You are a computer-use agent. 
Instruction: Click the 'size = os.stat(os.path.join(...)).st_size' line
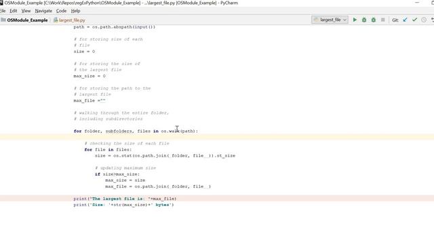pyautogui.click(x=165, y=156)
